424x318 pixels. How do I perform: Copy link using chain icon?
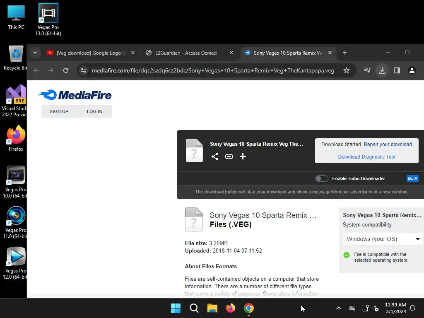click(x=229, y=157)
